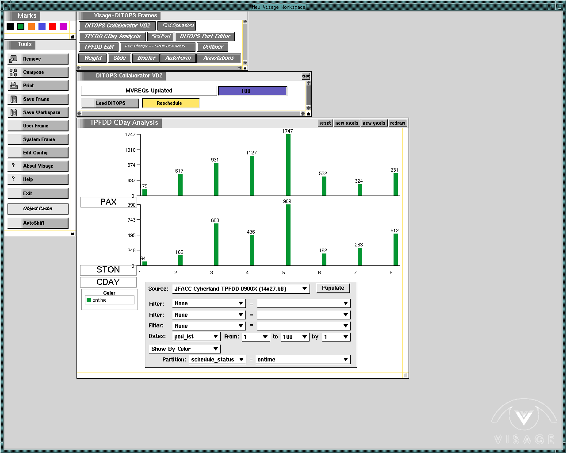This screenshot has width=566, height=453.
Task: Click the Remove tool icon
Action: pyautogui.click(x=13, y=59)
